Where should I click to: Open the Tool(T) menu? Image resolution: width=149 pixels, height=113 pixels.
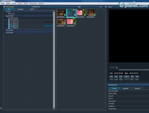[26, 4]
